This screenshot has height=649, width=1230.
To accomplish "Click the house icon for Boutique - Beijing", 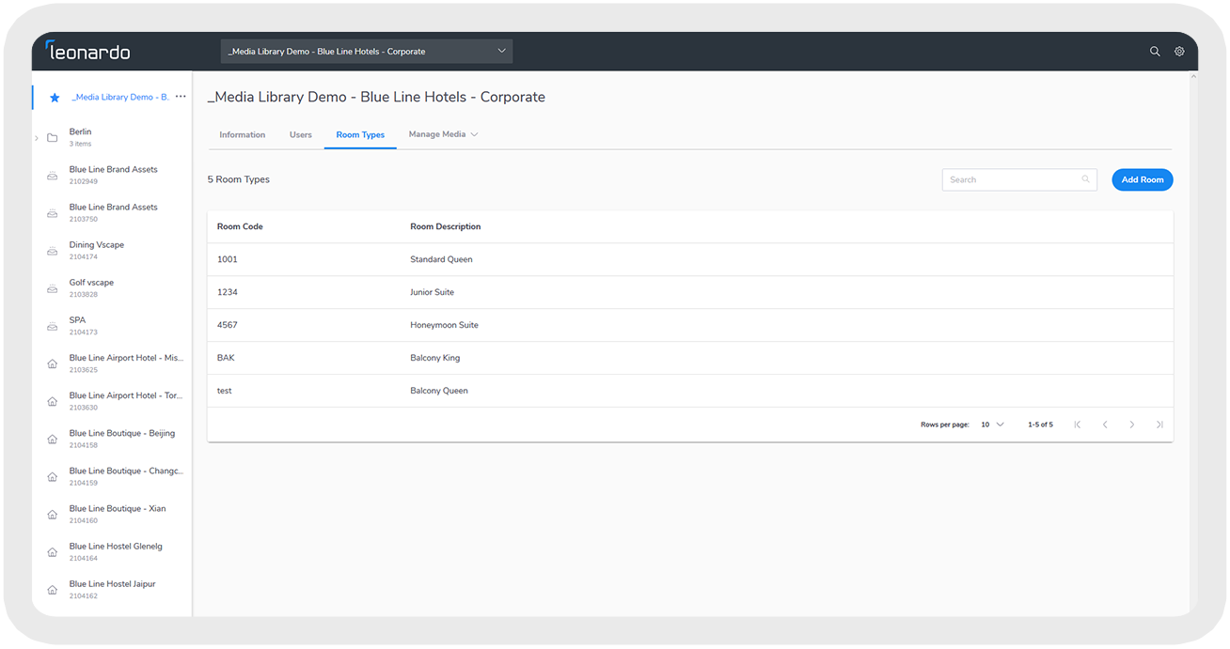I will click(x=53, y=439).
